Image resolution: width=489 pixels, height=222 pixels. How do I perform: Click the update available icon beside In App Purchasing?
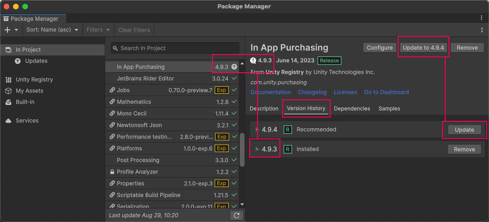234,67
